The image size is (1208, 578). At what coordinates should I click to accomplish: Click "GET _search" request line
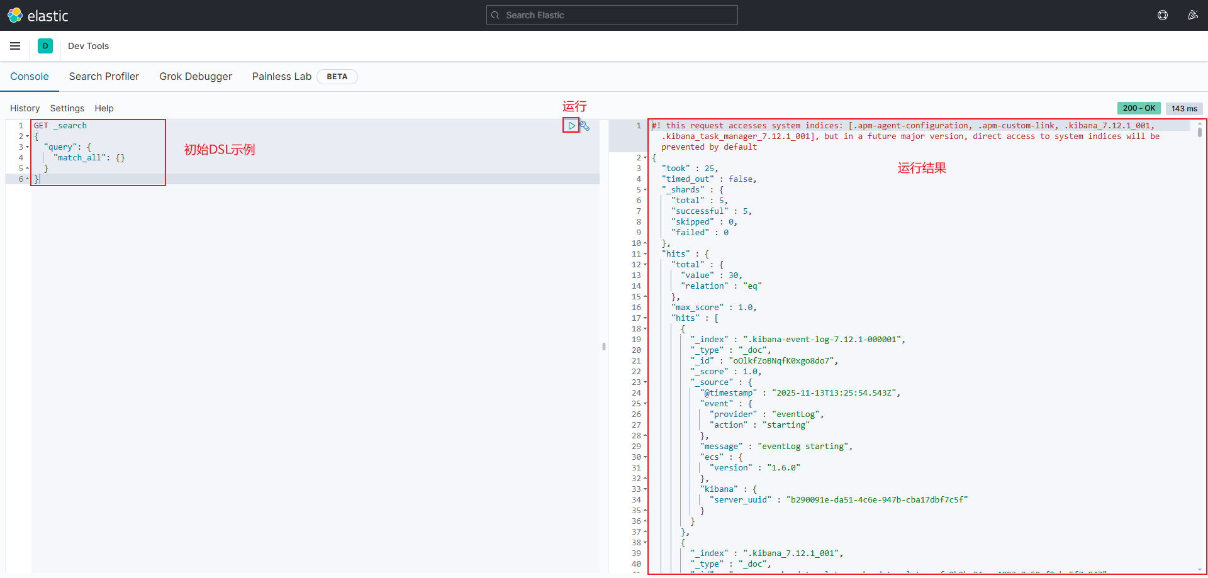point(60,126)
